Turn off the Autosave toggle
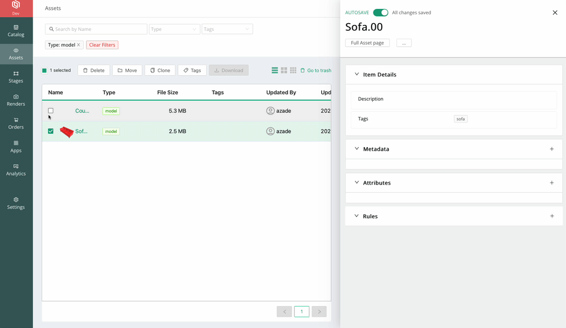The image size is (566, 328). click(x=380, y=12)
